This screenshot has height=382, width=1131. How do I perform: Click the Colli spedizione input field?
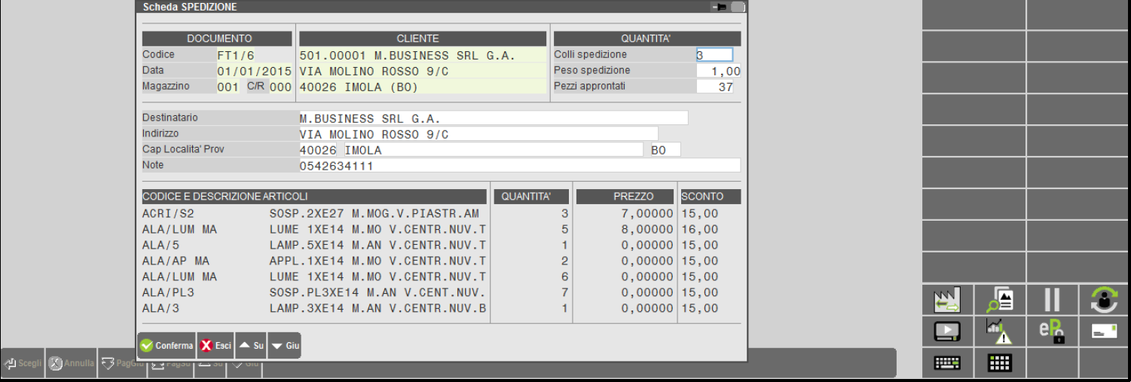(714, 55)
